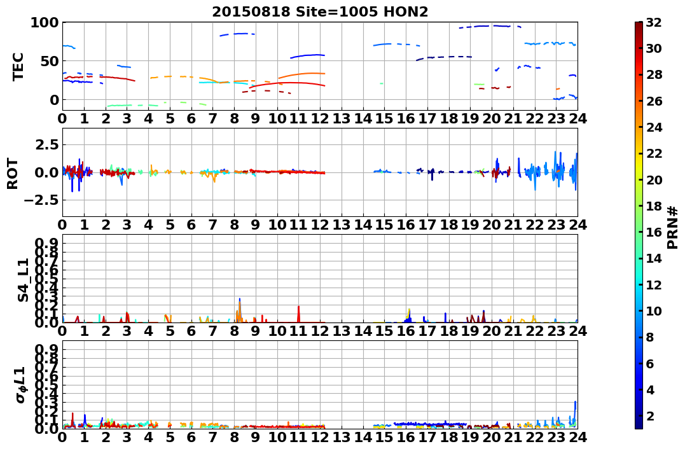Click hour 12 tick under TEC panel
Viewport: 685px width, 451px height.
point(320,118)
